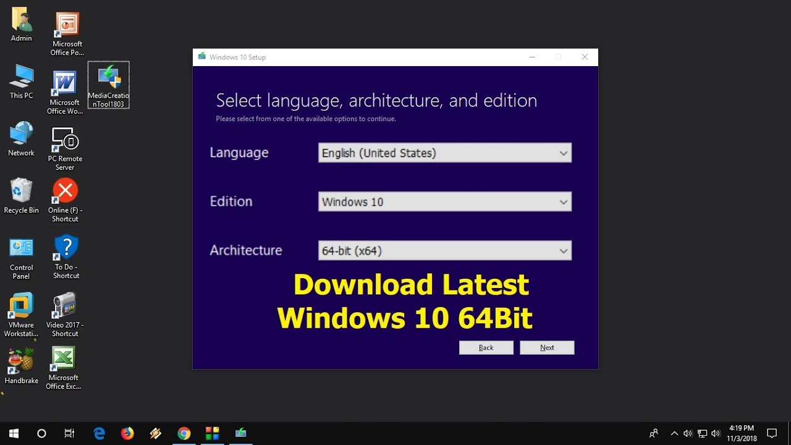Open the Edition dropdown

pos(445,201)
